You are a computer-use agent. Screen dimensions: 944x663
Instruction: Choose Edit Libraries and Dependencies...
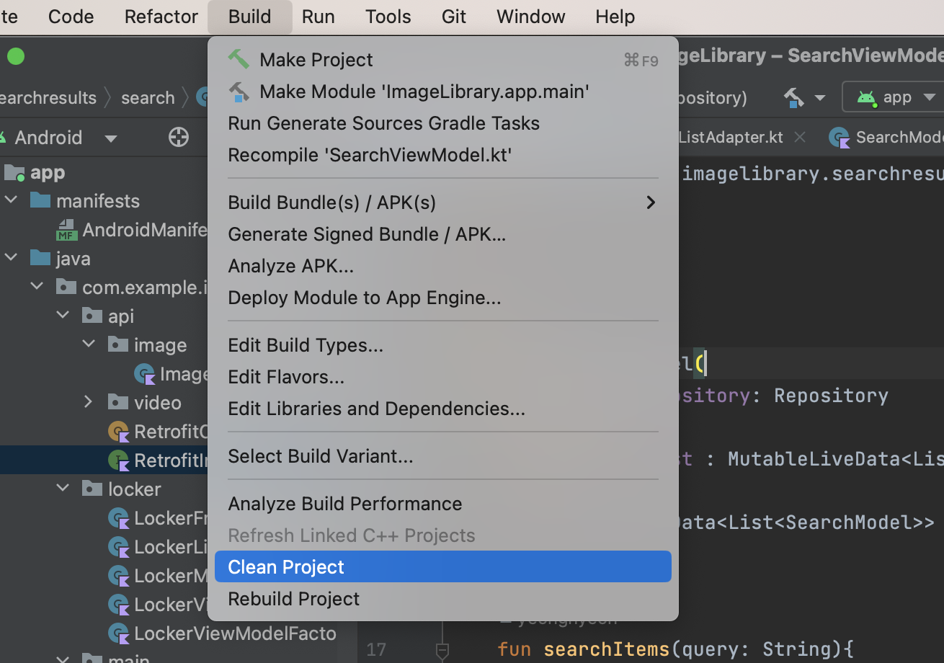443,409
